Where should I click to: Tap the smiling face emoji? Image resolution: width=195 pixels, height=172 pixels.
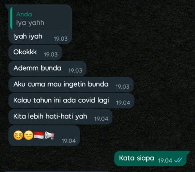point(18,135)
